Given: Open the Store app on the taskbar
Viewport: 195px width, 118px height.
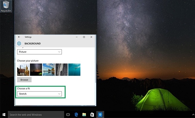Looking at the screenshot, I should 92,114.
